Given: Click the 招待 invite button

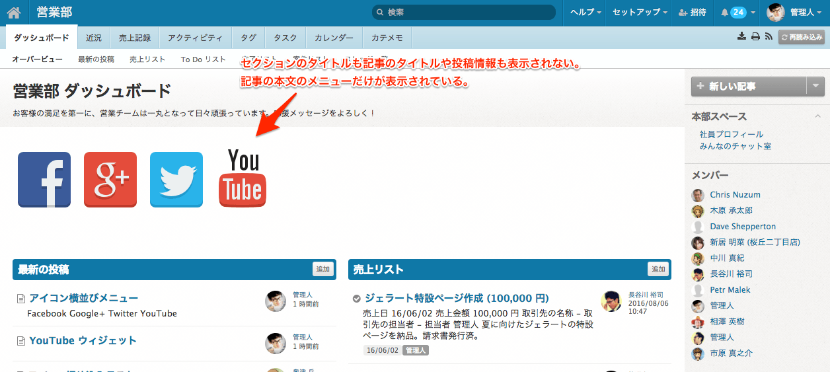Looking at the screenshot, I should pyautogui.click(x=692, y=13).
